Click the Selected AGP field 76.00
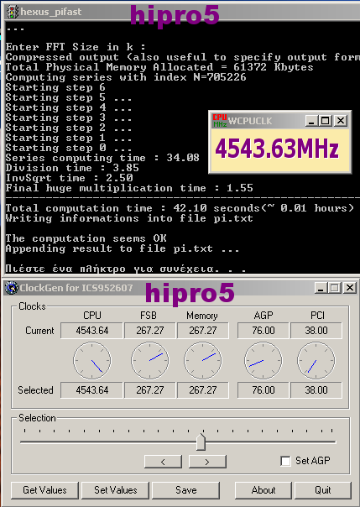Image resolution: width=360 pixels, height=507 pixels. (x=263, y=390)
